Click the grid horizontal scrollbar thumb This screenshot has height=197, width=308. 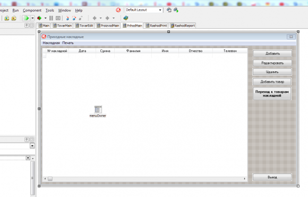(x=50, y=179)
